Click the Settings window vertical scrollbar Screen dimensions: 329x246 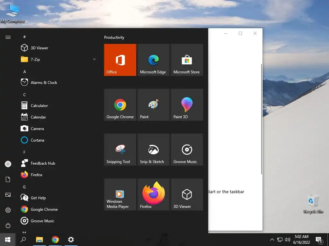tap(262, 119)
